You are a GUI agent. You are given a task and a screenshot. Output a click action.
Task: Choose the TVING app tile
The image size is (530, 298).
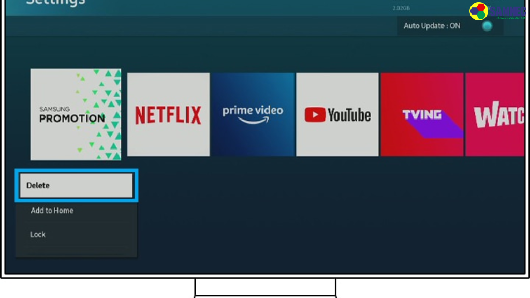(422, 114)
